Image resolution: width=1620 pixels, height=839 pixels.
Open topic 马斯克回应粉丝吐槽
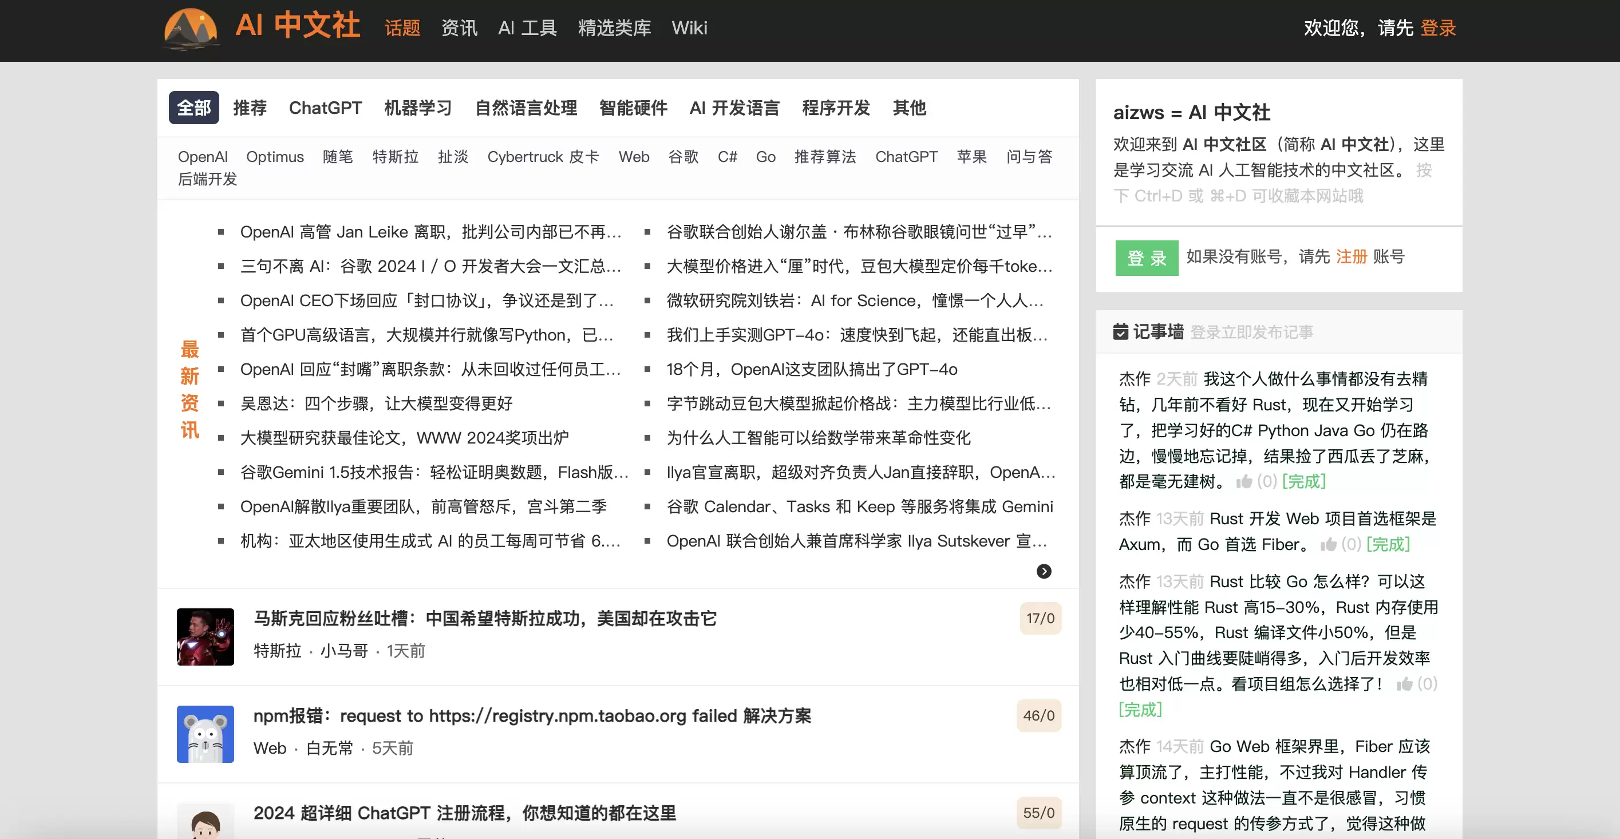coord(485,618)
